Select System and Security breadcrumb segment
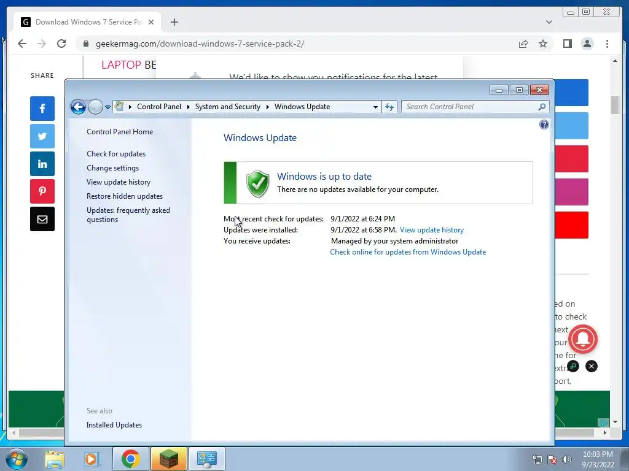This screenshot has width=629, height=471. (x=227, y=107)
